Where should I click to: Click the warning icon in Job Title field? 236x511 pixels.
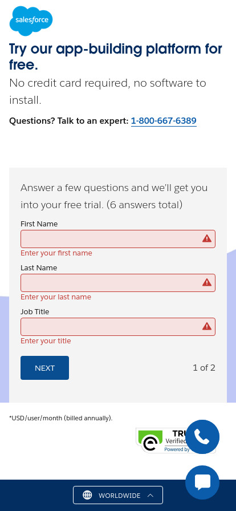(207, 327)
